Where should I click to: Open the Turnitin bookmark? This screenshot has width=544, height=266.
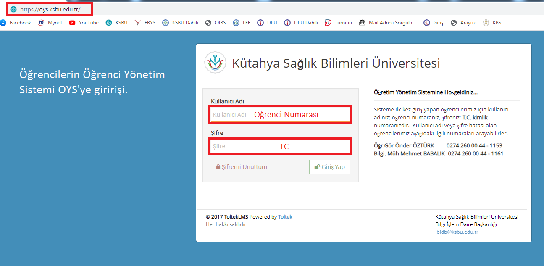point(339,23)
